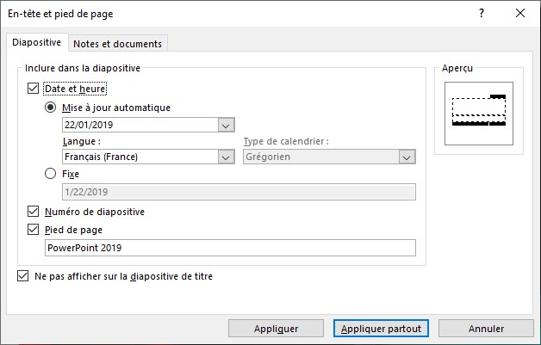Click the Appliquer button

click(277, 329)
